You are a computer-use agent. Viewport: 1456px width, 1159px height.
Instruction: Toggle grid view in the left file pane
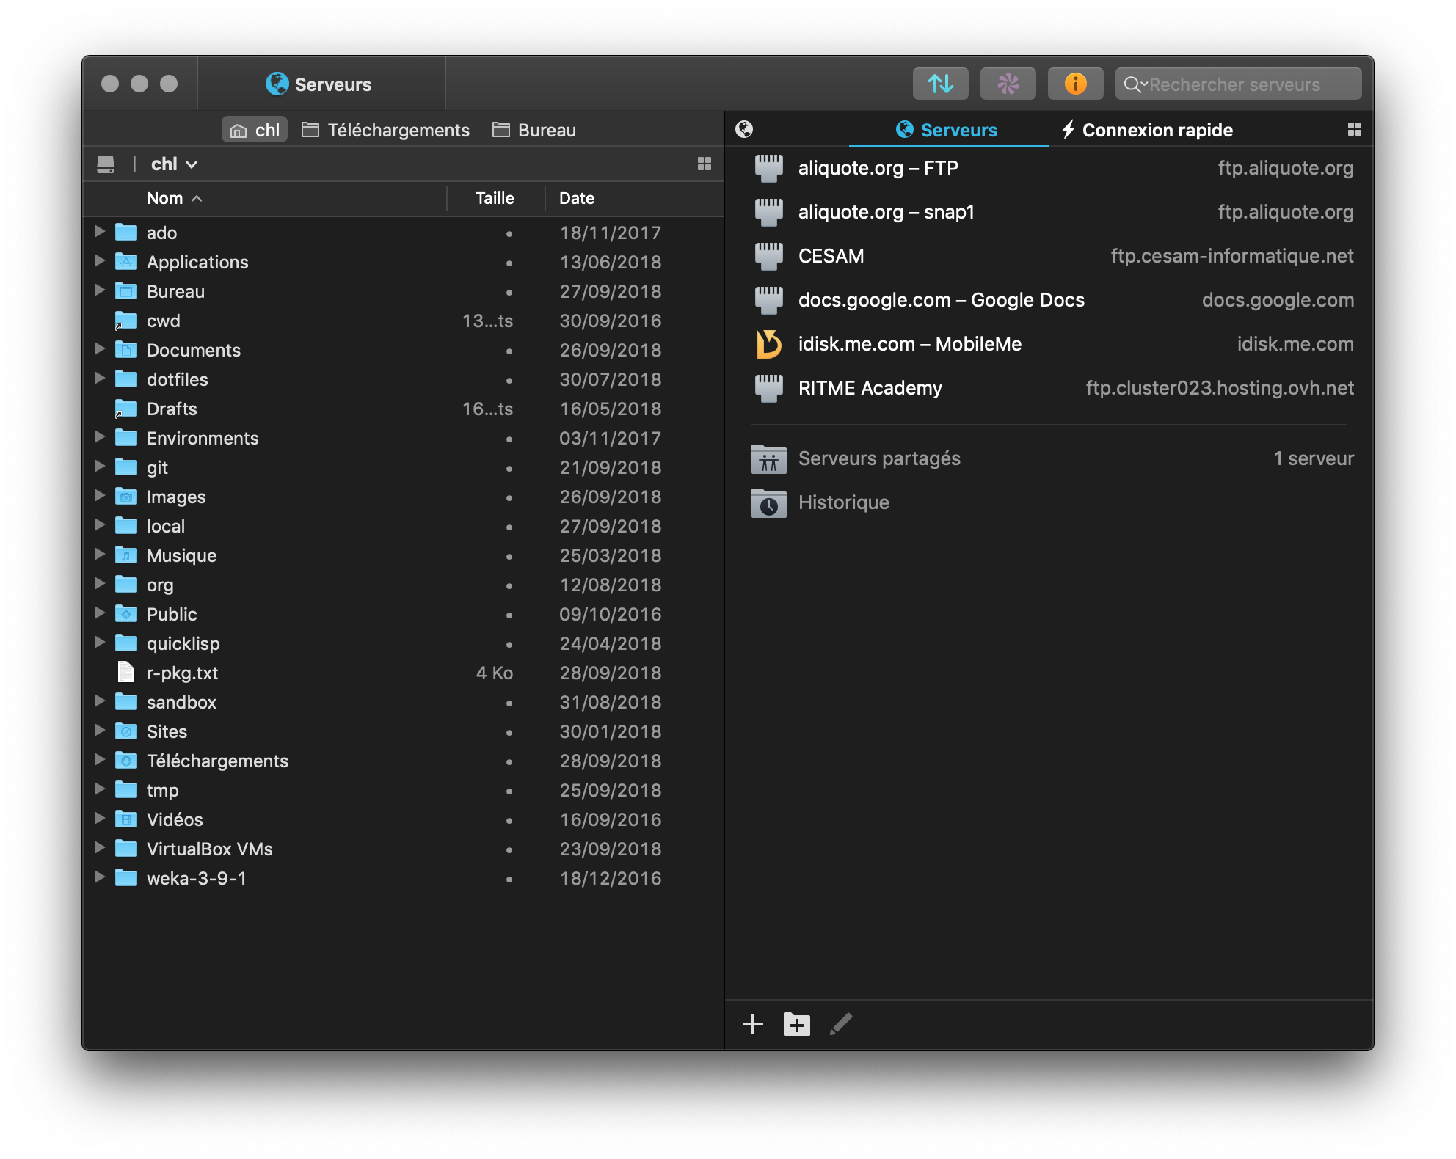[704, 164]
